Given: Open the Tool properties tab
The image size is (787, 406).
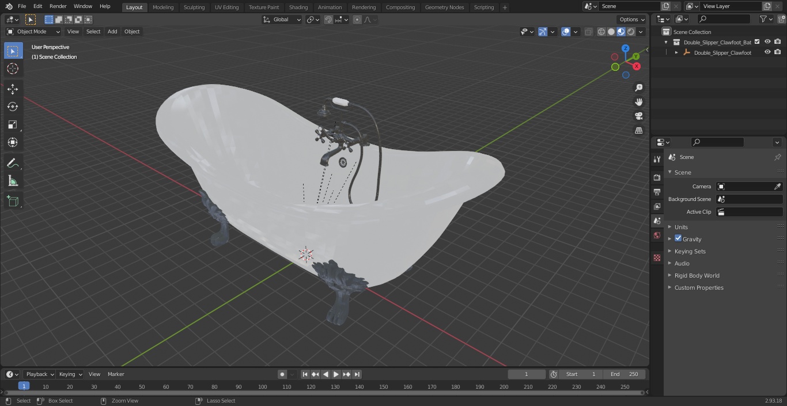Looking at the screenshot, I should (657, 159).
